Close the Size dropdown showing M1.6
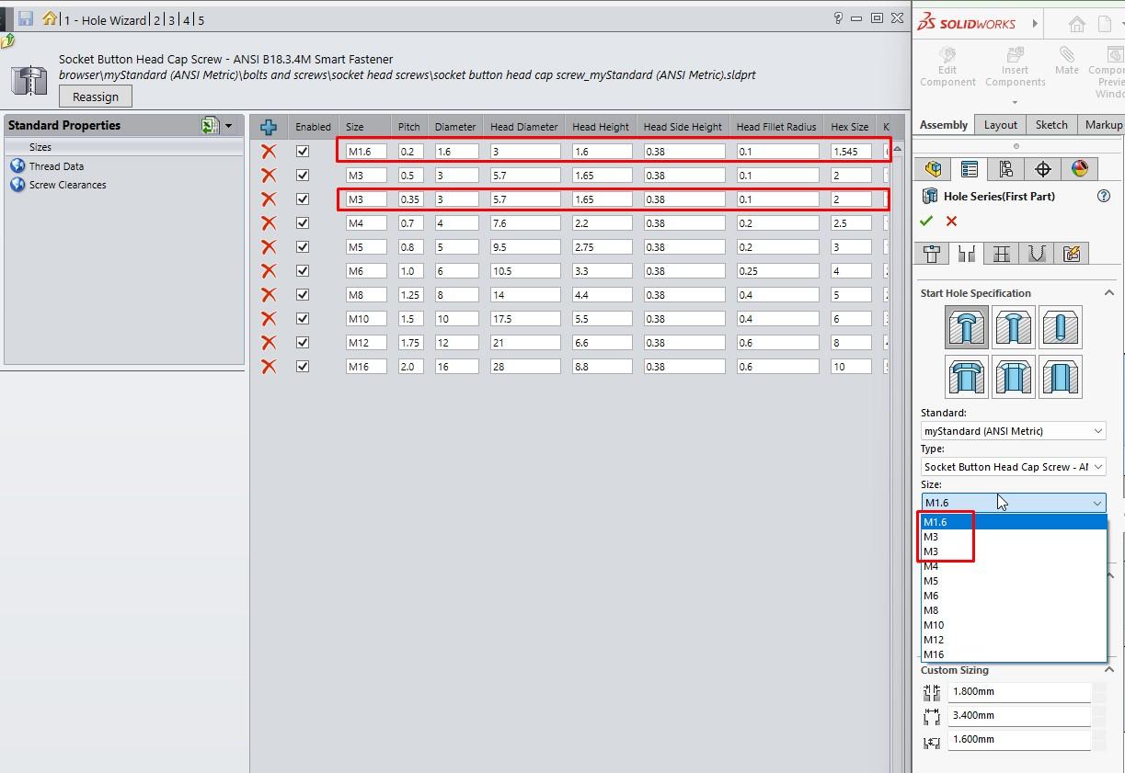Viewport: 1125px width, 773px height. click(1014, 503)
